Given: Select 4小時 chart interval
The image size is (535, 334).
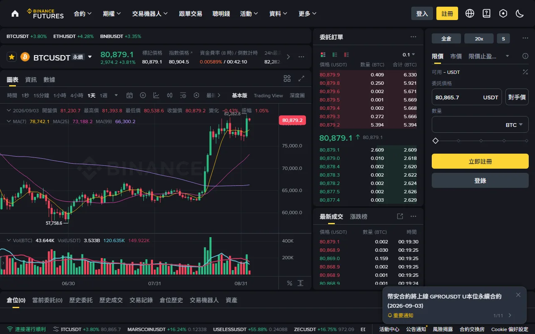Looking at the screenshot, I should pyautogui.click(x=76, y=96).
